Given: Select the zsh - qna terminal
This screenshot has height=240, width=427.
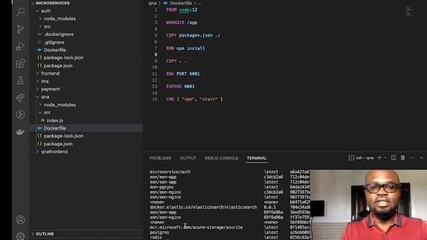Looking at the screenshot, I should (x=362, y=158).
